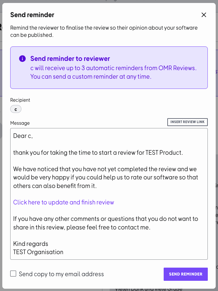Click the "Message" field label

tap(20, 123)
